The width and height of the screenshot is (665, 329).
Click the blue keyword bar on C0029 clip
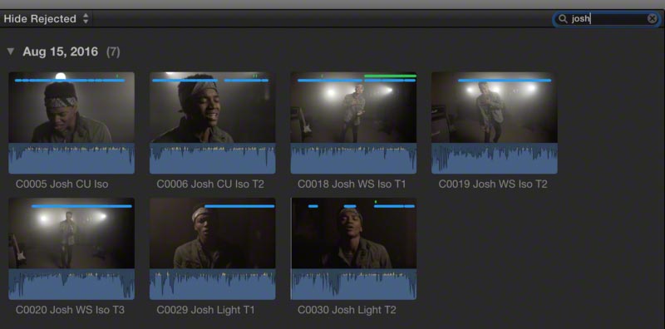[239, 206]
